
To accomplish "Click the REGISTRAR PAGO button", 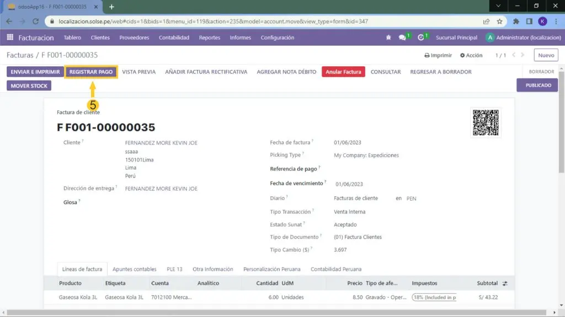I will pos(91,72).
